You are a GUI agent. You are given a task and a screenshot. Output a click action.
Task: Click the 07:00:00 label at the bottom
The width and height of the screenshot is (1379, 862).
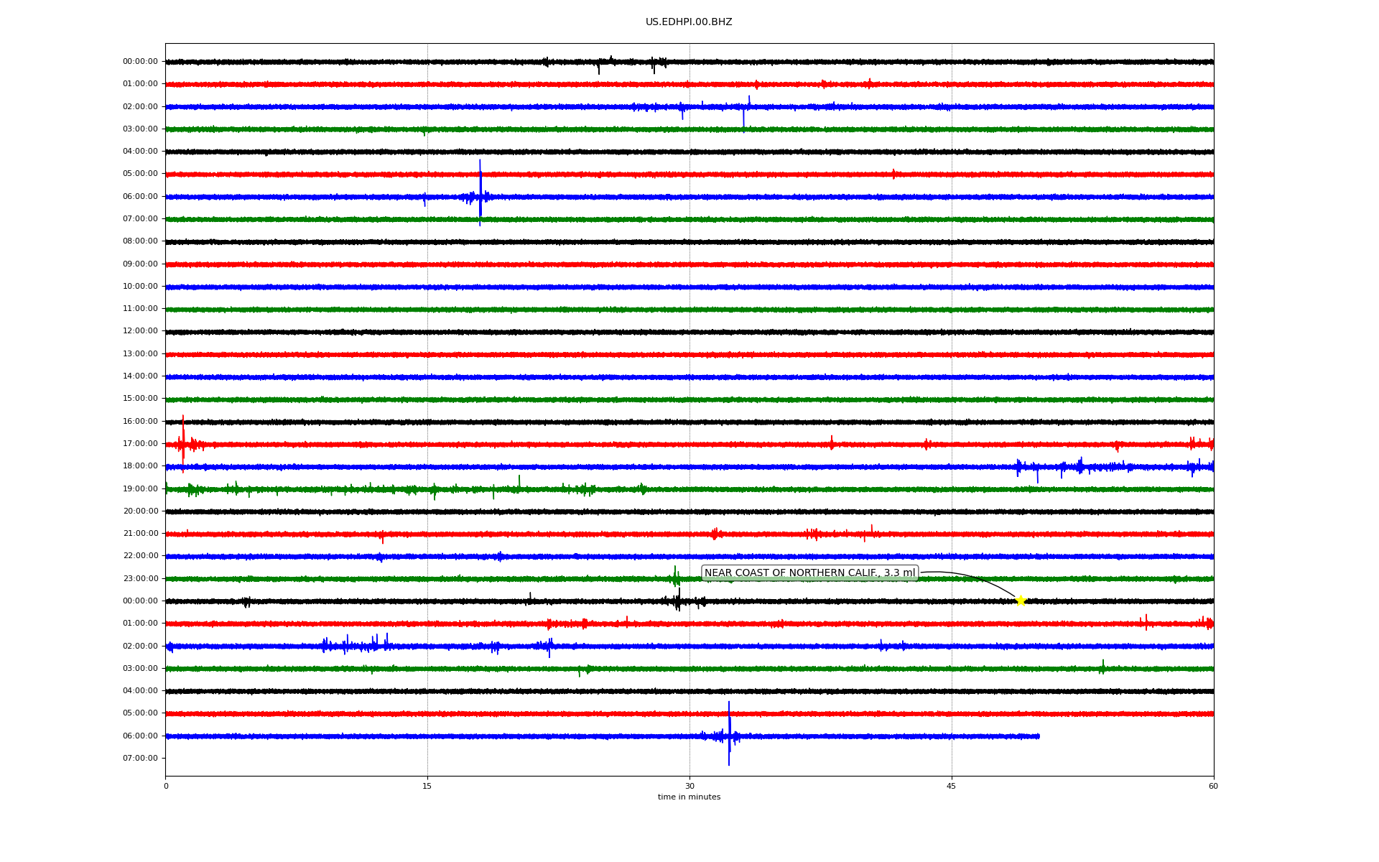coord(140,758)
